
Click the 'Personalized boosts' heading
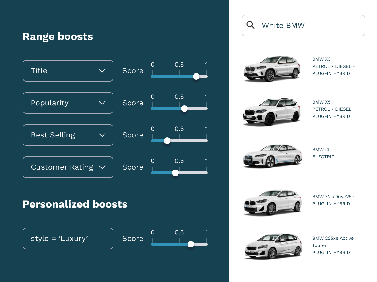pyautogui.click(x=75, y=204)
